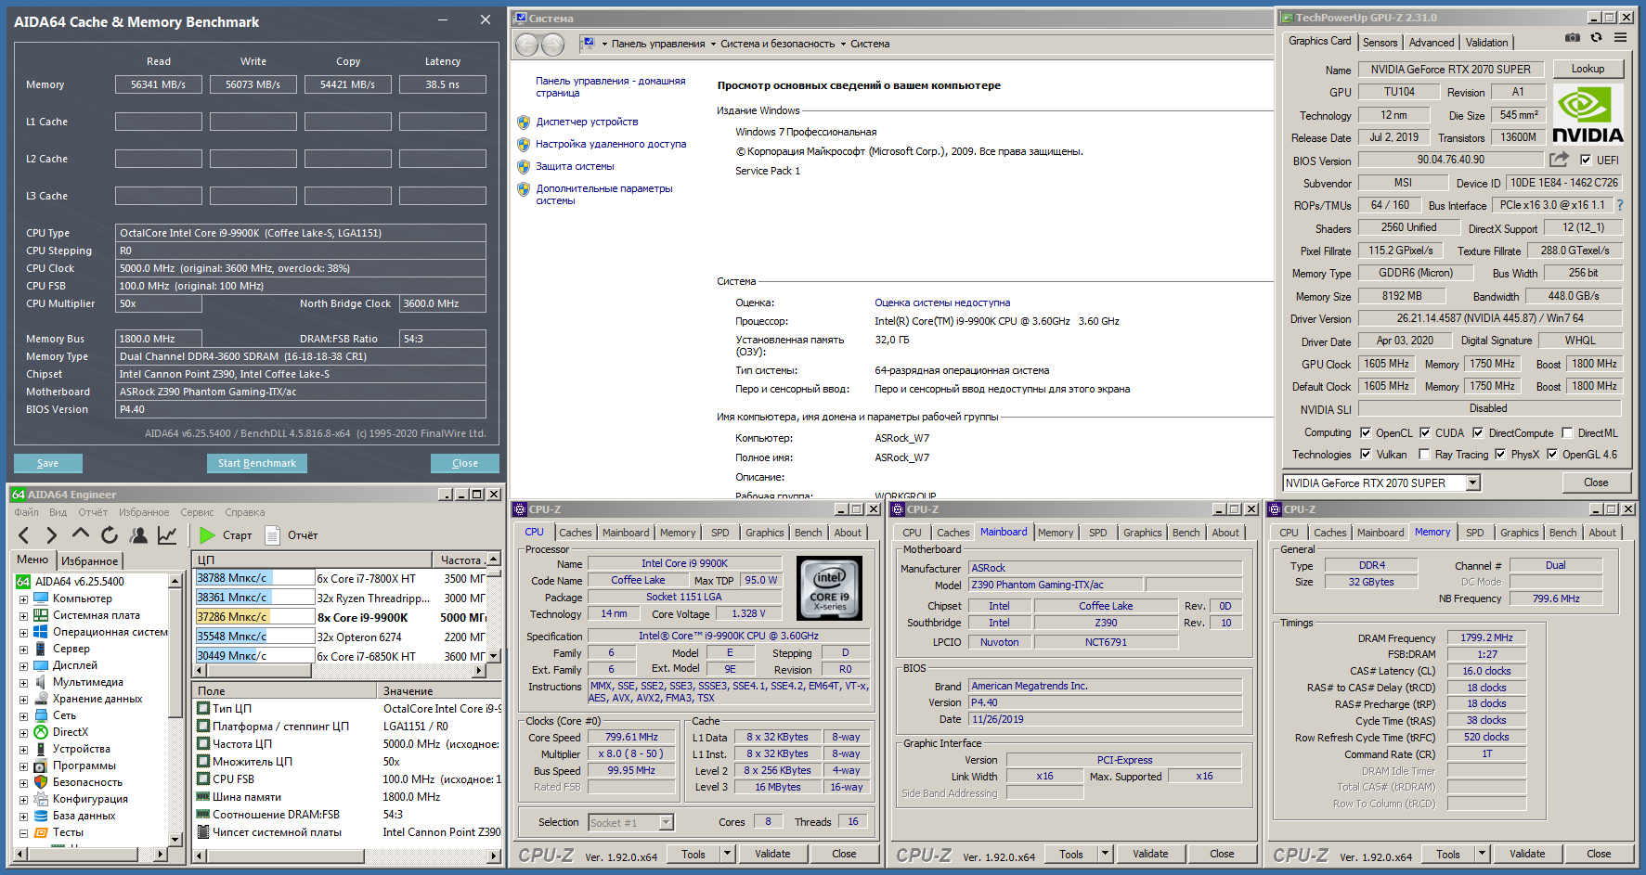Go forward in AIDA64 Engineer toolbar

[52, 535]
